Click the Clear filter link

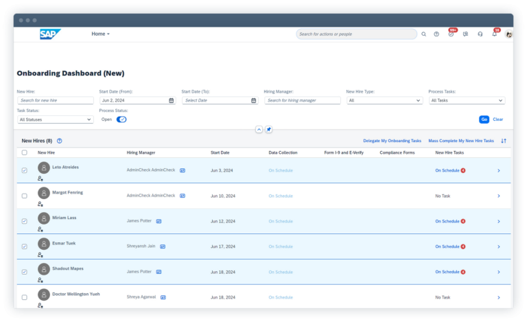[497, 119]
